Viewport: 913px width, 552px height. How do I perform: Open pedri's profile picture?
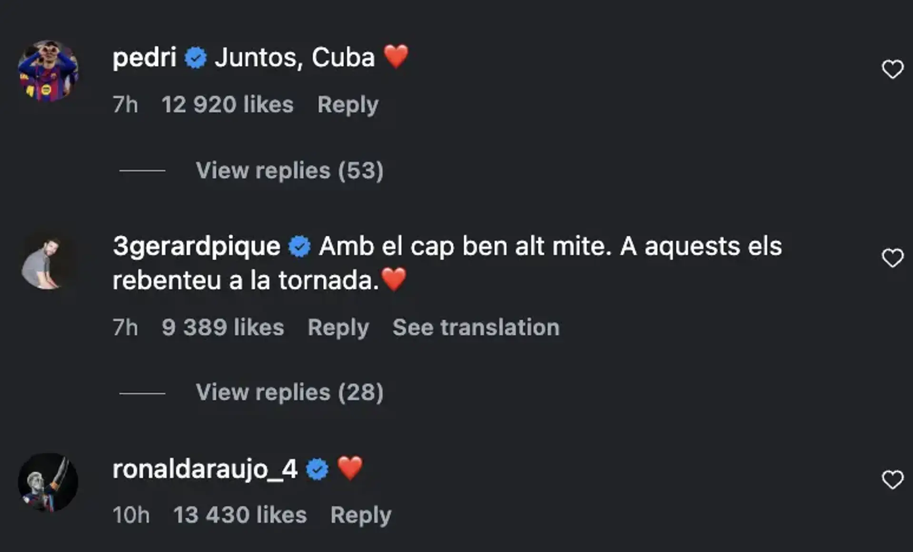click(x=48, y=70)
